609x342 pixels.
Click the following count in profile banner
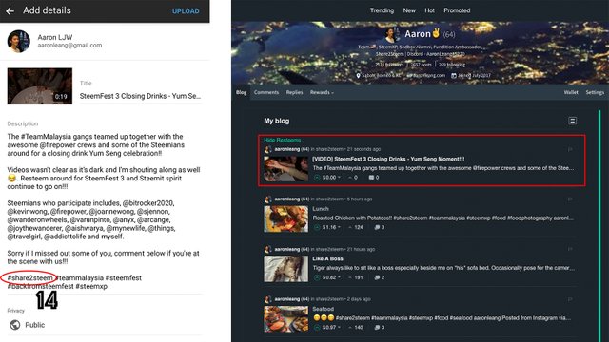click(452, 65)
